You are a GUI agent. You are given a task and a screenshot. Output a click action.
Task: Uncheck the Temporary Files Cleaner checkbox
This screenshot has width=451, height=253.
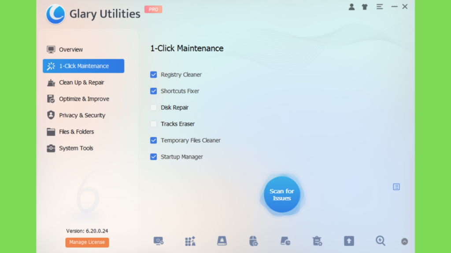(154, 140)
